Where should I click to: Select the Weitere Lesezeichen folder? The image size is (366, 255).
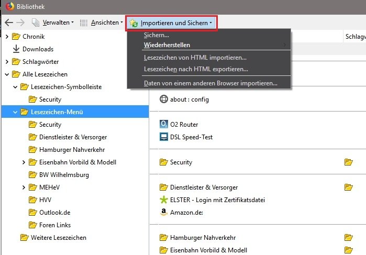[58, 238]
